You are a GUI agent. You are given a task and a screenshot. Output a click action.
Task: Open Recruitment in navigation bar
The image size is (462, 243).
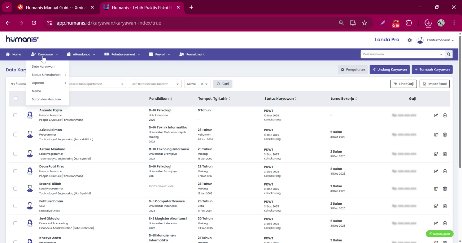click(x=192, y=54)
